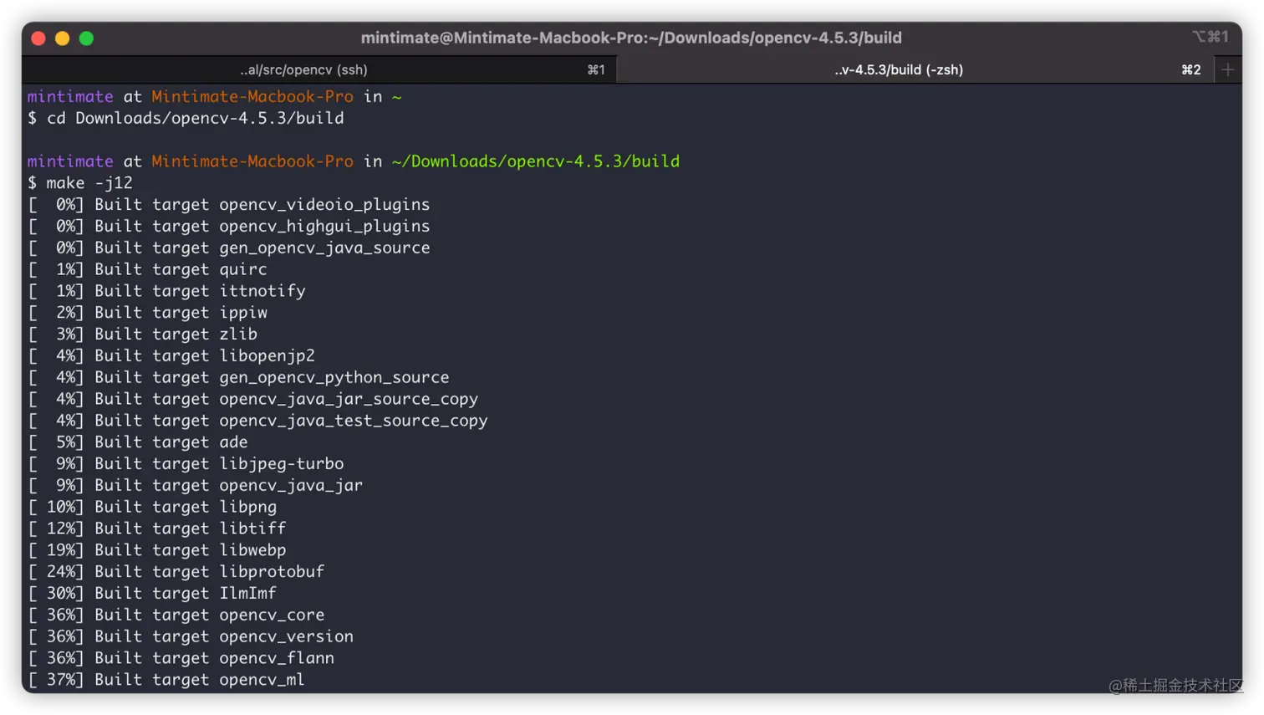
Task: Open a new tab with the plus button
Action: 1228,69
